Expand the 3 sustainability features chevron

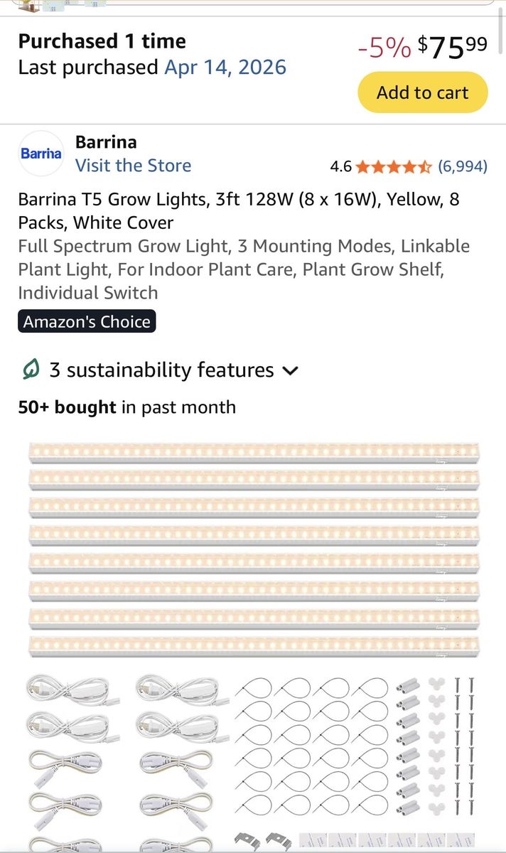pos(290,371)
